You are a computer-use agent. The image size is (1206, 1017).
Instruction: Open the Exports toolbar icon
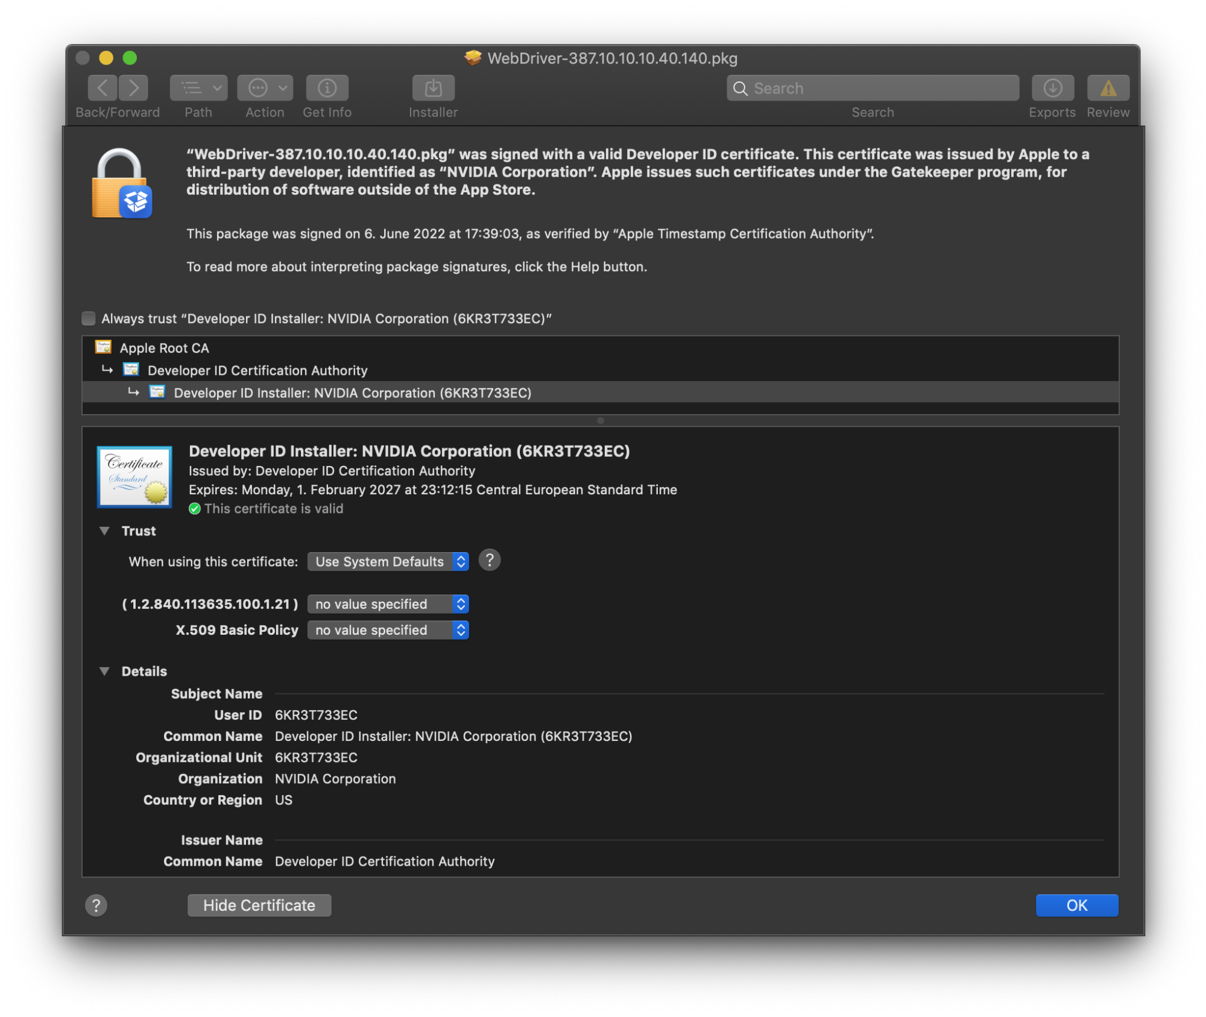(x=1052, y=88)
